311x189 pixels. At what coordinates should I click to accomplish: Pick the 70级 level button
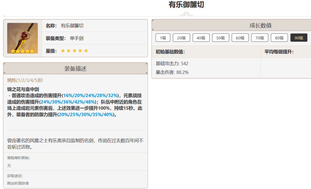(x=259, y=38)
